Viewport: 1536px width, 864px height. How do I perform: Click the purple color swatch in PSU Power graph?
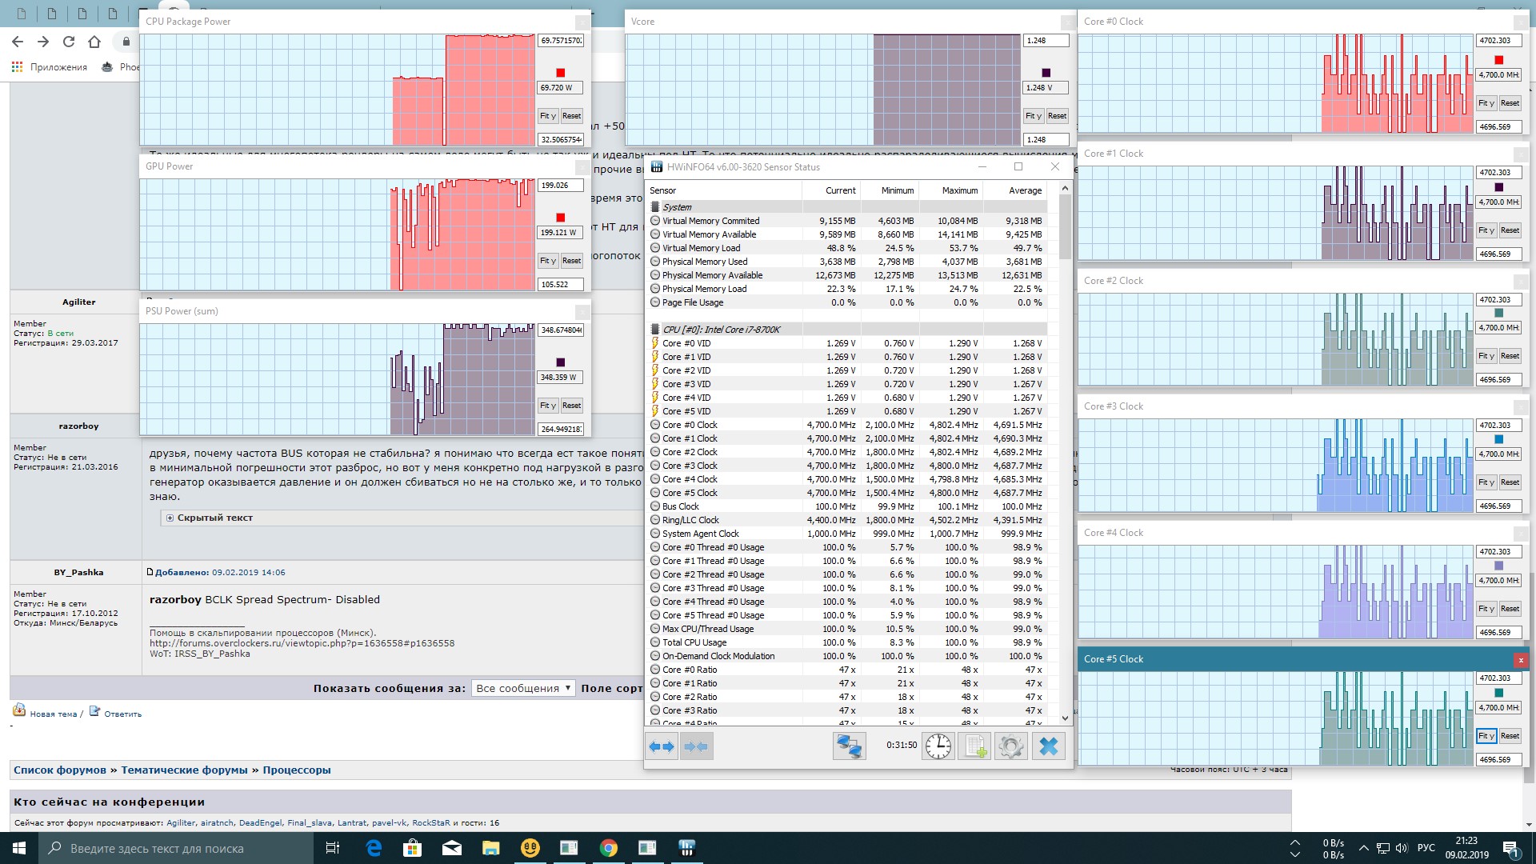pyautogui.click(x=560, y=362)
